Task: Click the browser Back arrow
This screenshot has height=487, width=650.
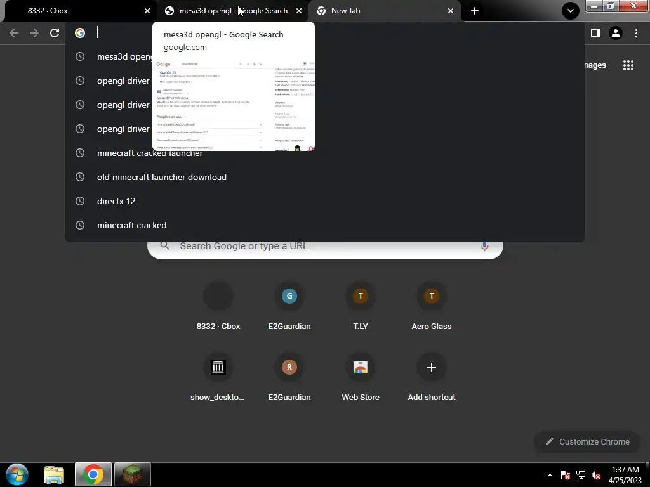Action: (x=14, y=33)
